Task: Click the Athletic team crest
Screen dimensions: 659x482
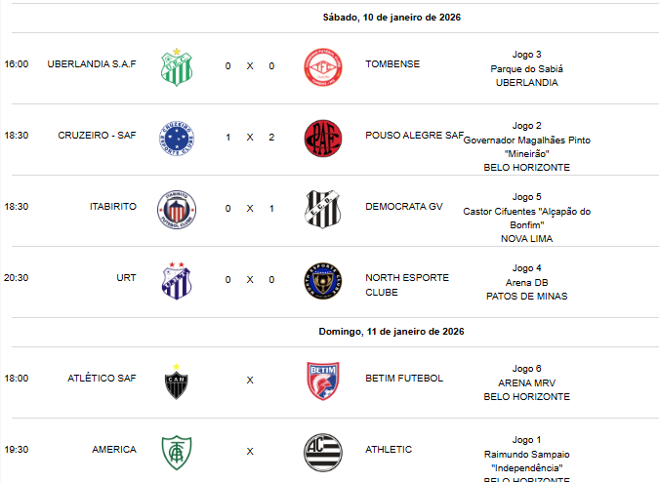Action: (x=322, y=451)
